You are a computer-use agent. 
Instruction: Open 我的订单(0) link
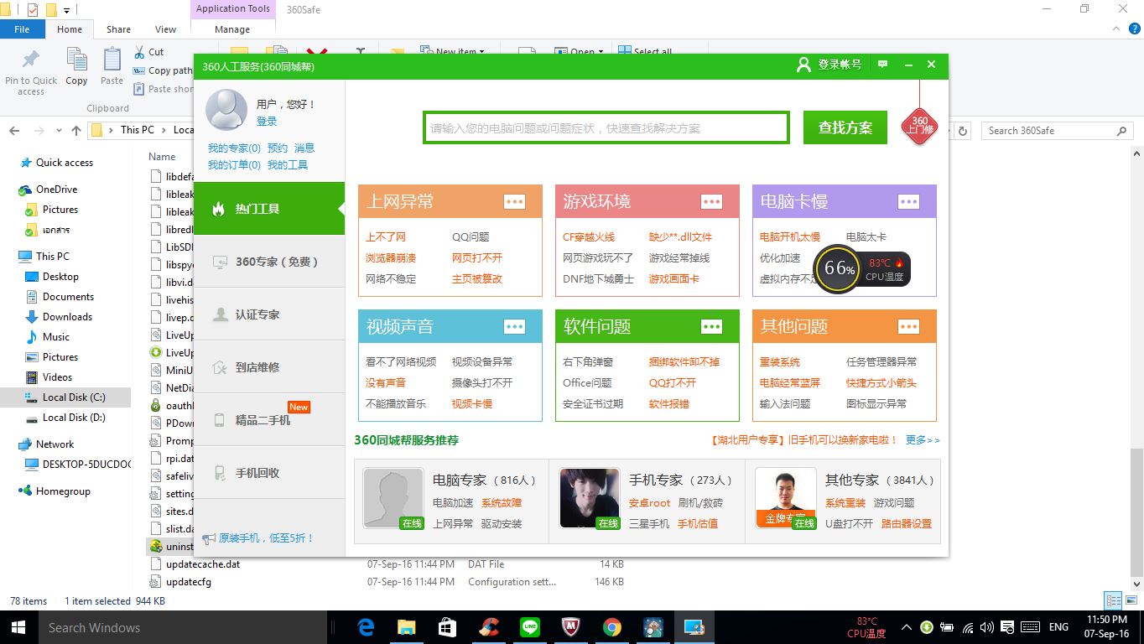[234, 164]
